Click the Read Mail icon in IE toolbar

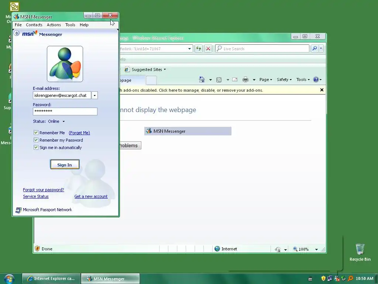pos(235,80)
